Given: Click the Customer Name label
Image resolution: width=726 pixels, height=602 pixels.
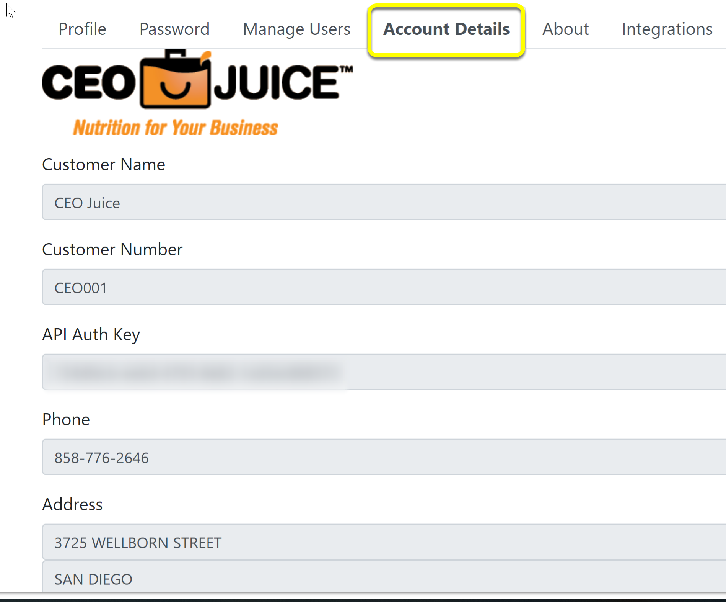Looking at the screenshot, I should click(104, 165).
